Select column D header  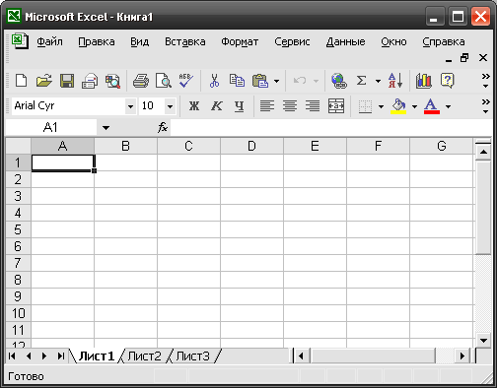click(x=251, y=146)
